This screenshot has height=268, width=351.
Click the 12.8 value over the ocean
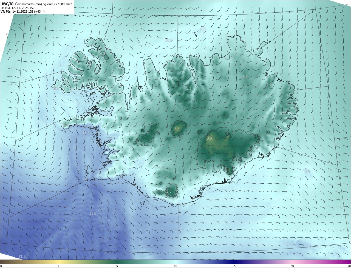(x=93, y=213)
